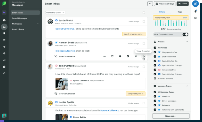
Task: Click the coffee pouring photo thumbnail
Action: [62, 84]
